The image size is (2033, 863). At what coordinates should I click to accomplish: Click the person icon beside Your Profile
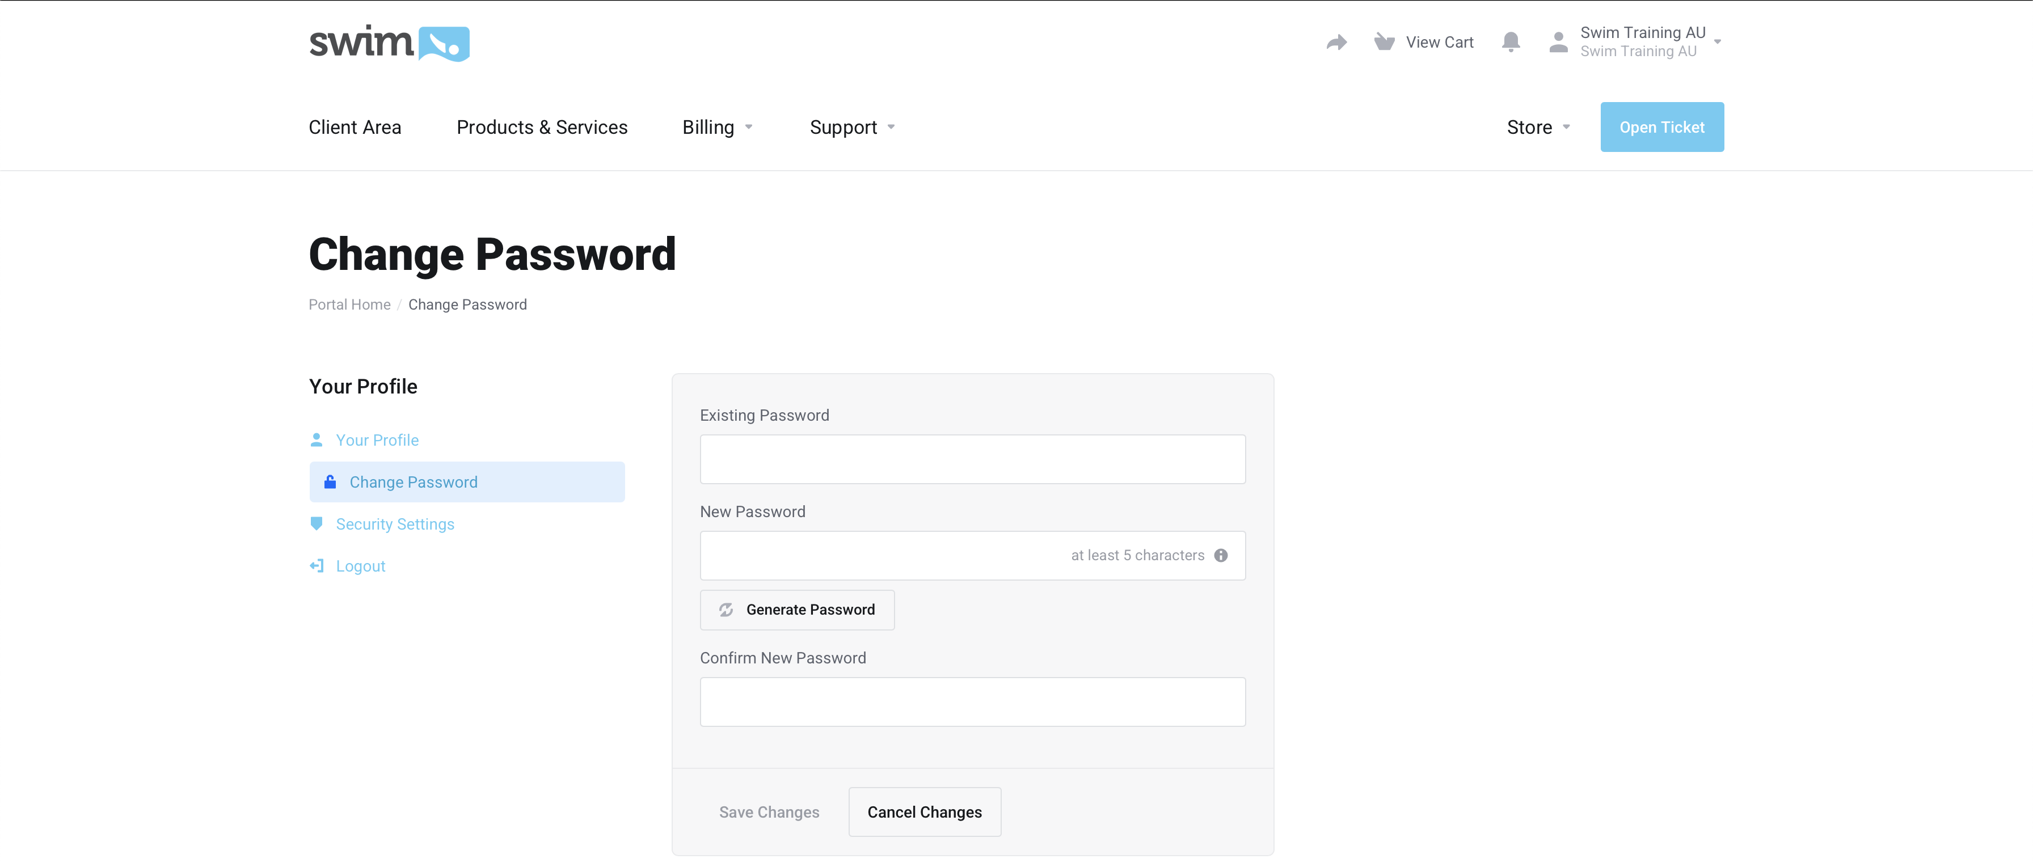tap(317, 439)
